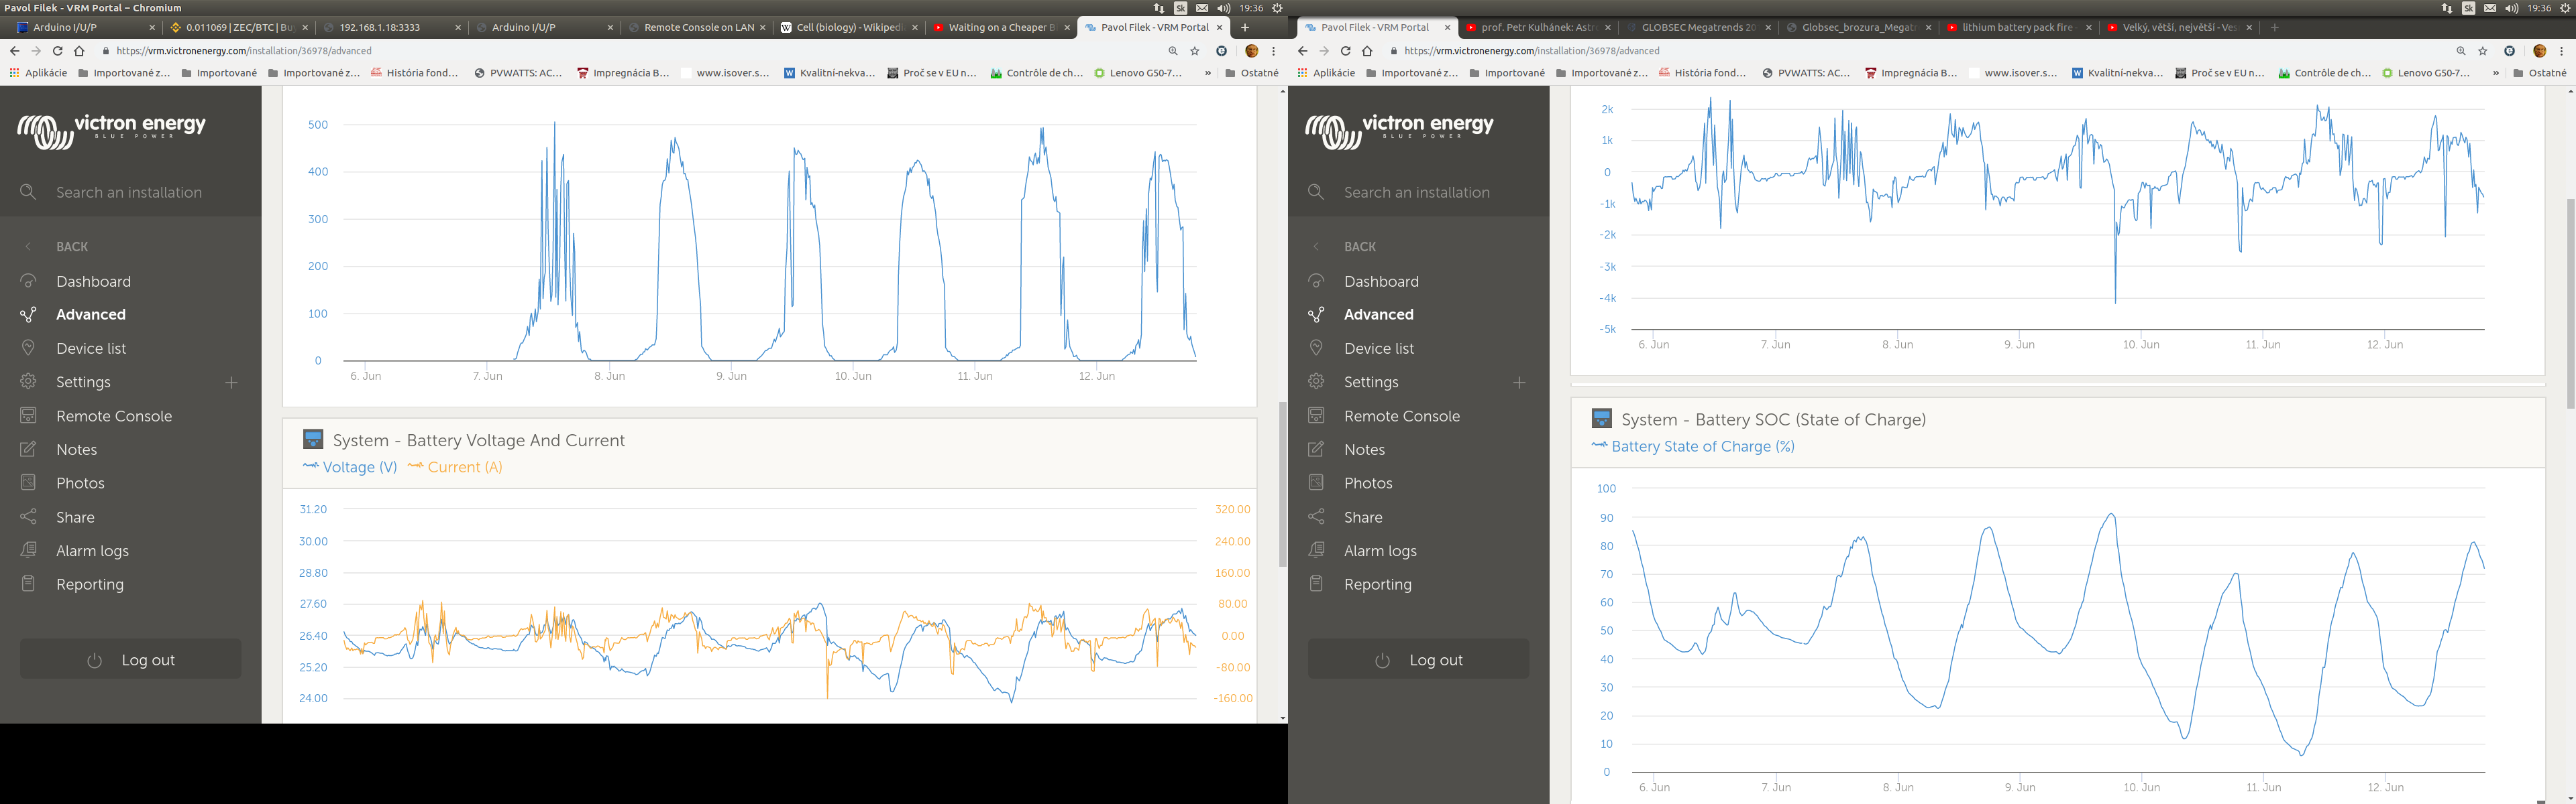Viewport: 2576px width, 804px height.
Task: Bookmark this page using star in left window
Action: tap(1195, 51)
